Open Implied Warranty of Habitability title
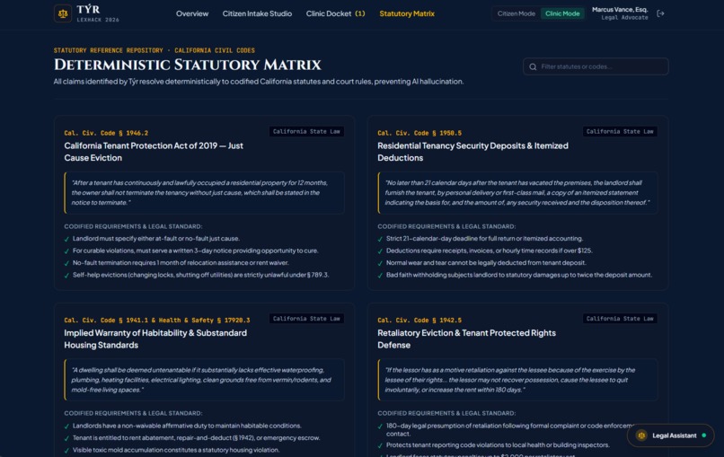Image resolution: width=724 pixels, height=457 pixels. pos(155,338)
